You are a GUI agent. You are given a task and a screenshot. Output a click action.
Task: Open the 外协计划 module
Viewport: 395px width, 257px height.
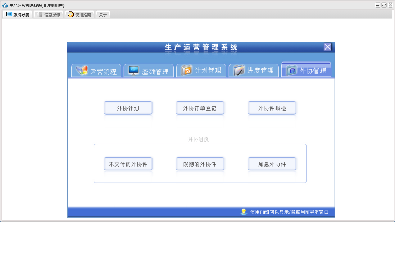click(128, 108)
